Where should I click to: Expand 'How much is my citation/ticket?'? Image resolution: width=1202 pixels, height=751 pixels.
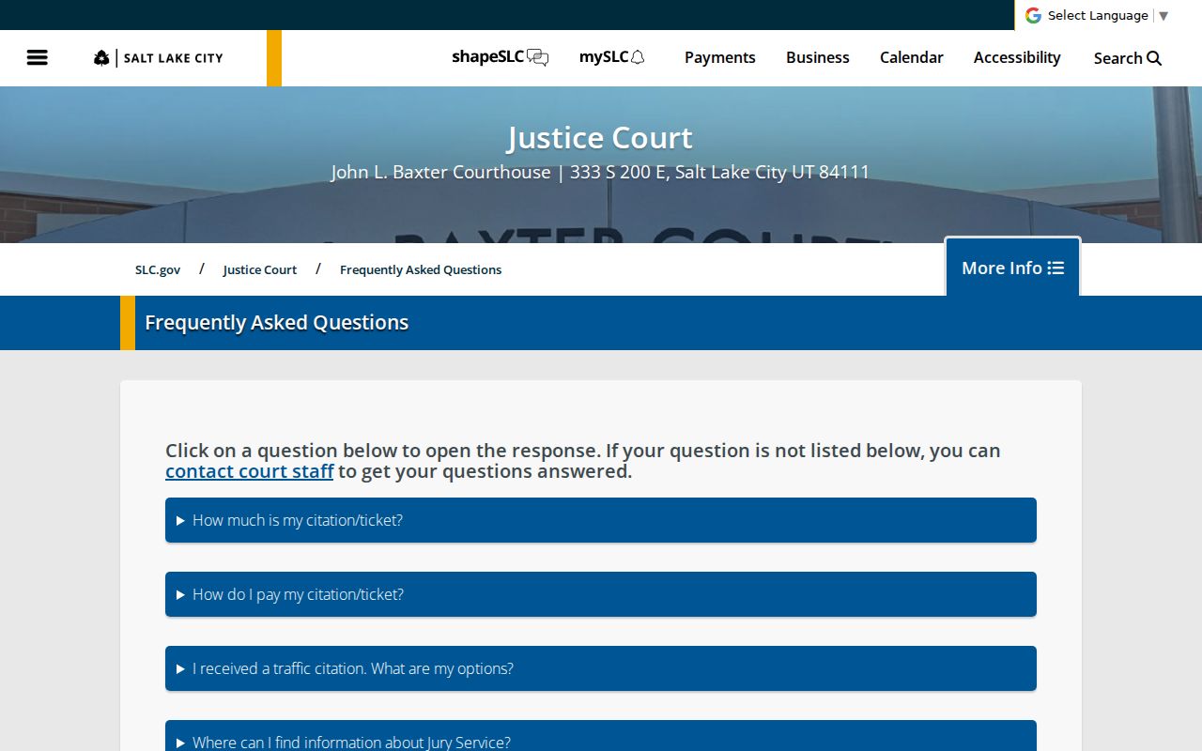click(x=601, y=520)
